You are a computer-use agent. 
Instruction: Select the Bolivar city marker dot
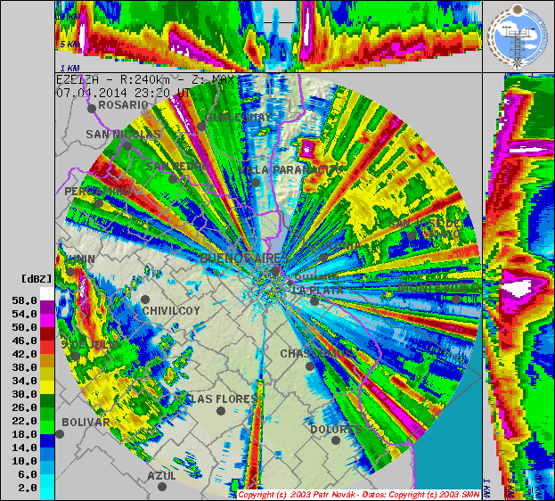[x=60, y=433]
